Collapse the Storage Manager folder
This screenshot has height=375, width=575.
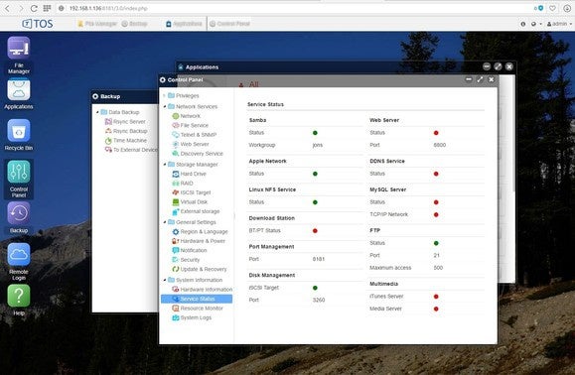(x=164, y=165)
